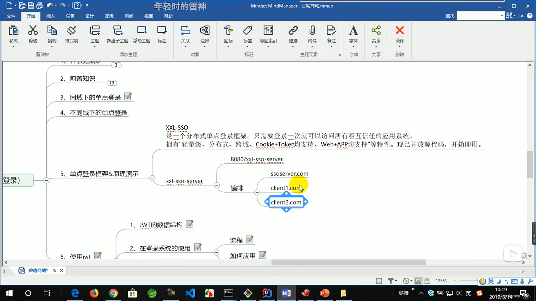Click in the 查找 search input field

point(478,16)
